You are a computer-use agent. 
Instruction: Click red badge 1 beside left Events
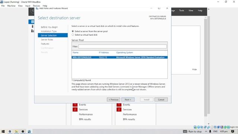[x=75, y=105]
